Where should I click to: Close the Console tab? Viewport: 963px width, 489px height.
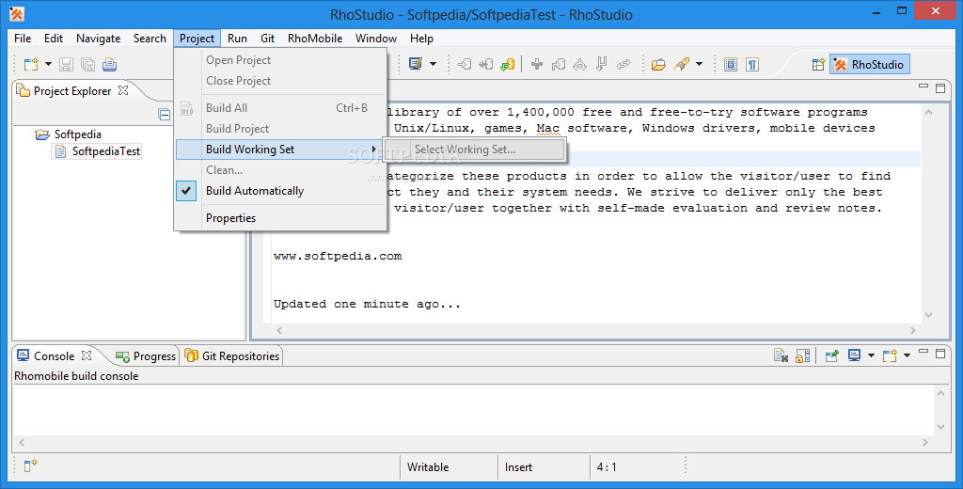pos(87,355)
